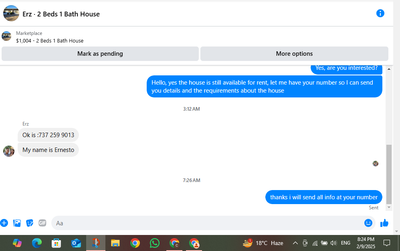Send a thumbs-up like
The width and height of the screenshot is (400, 251).
coord(384,223)
